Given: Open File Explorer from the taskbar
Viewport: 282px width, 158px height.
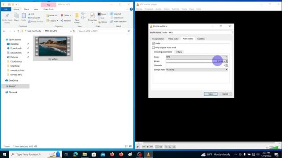Looking at the screenshot, I should pos(85,154).
